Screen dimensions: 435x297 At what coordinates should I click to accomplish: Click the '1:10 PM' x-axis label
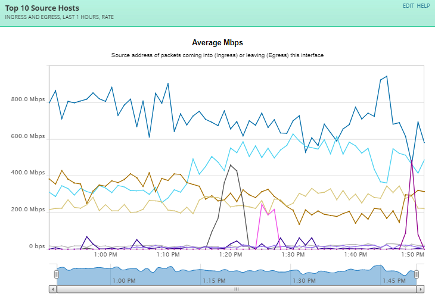pyautogui.click(x=168, y=254)
